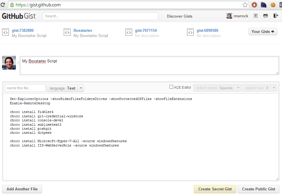Click the code icon beside gist:7382880
The width and height of the screenshot is (282, 195).
click(5, 32)
